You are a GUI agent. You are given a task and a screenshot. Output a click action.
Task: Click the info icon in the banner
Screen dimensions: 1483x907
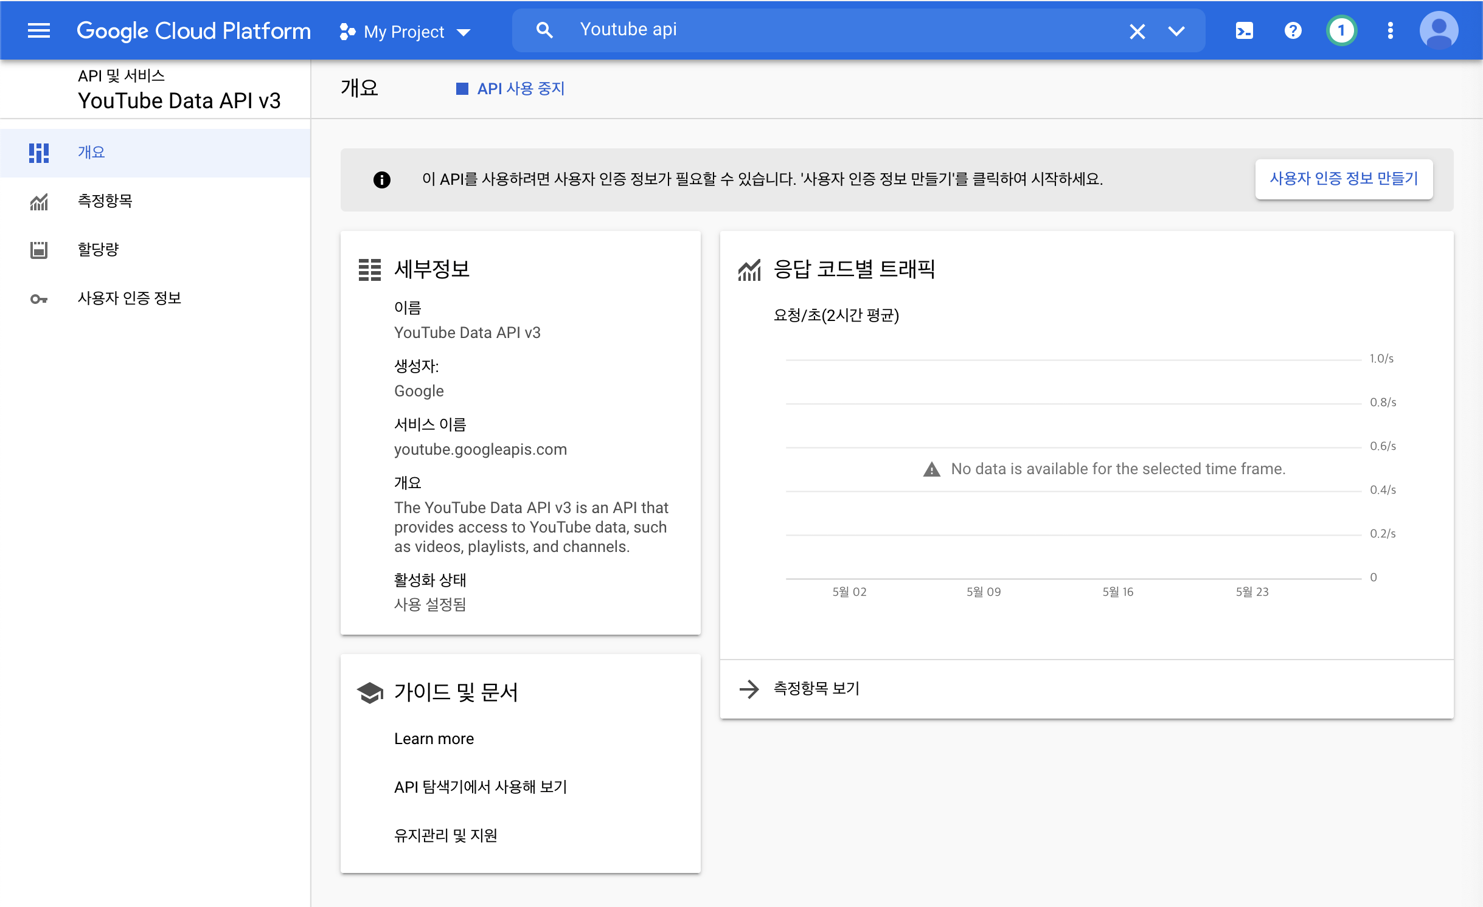click(381, 179)
